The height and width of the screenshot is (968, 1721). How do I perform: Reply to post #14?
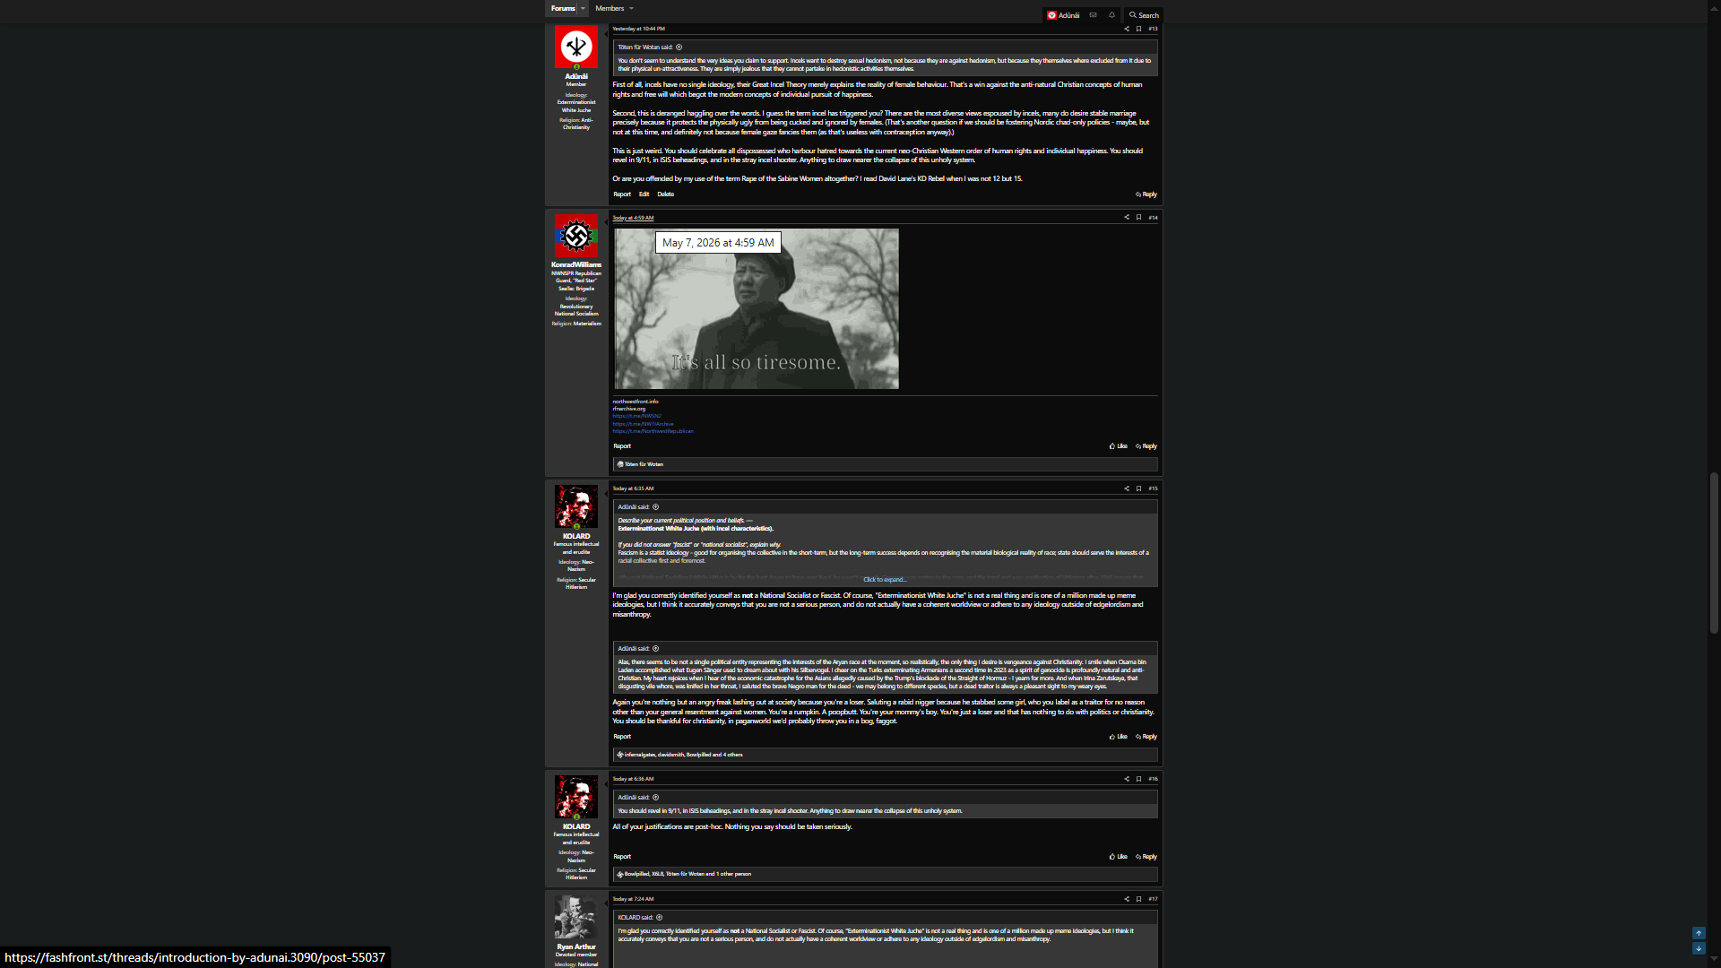coord(1146,446)
